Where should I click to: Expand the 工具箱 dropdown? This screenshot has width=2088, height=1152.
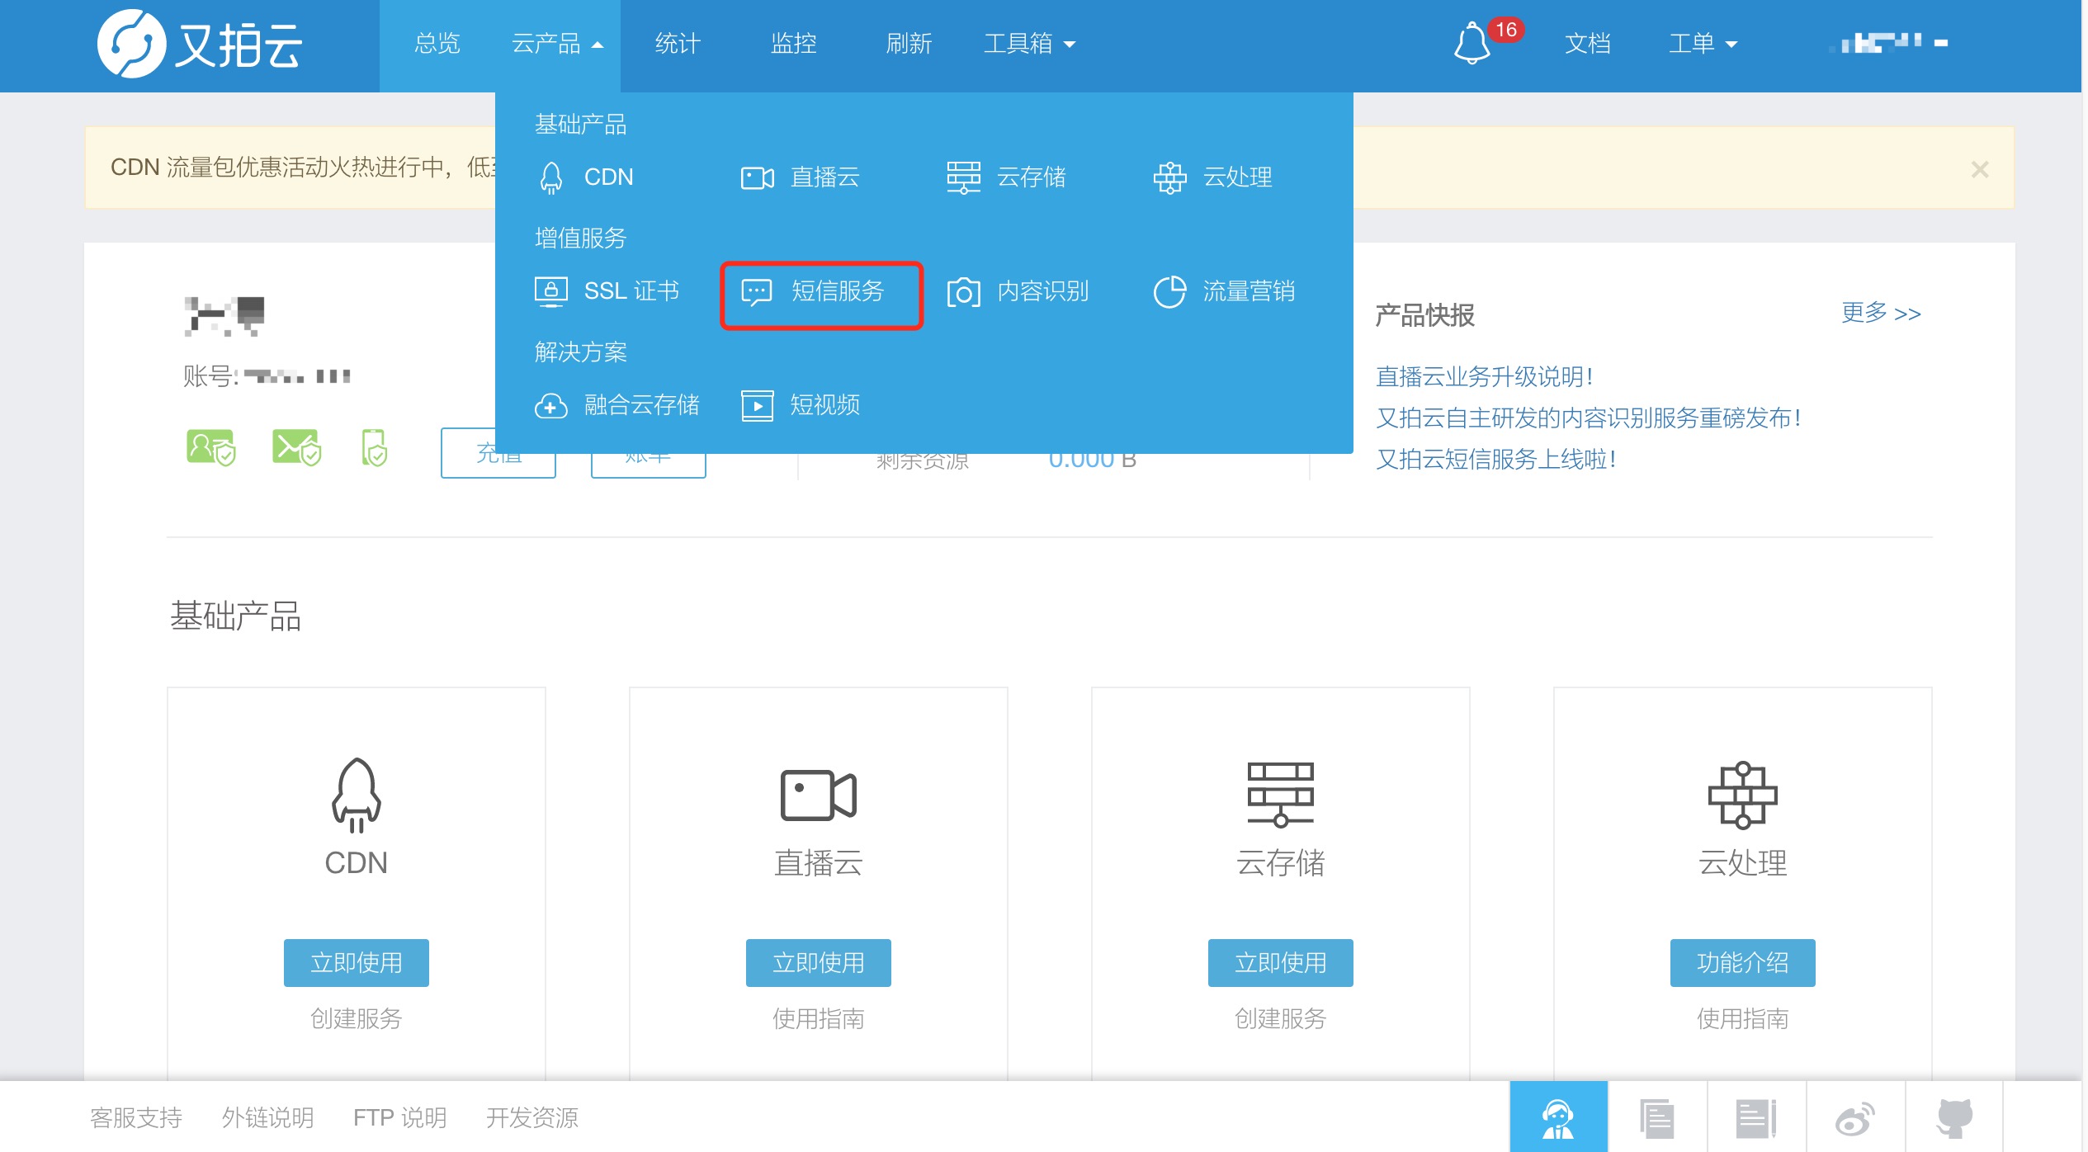[1029, 44]
